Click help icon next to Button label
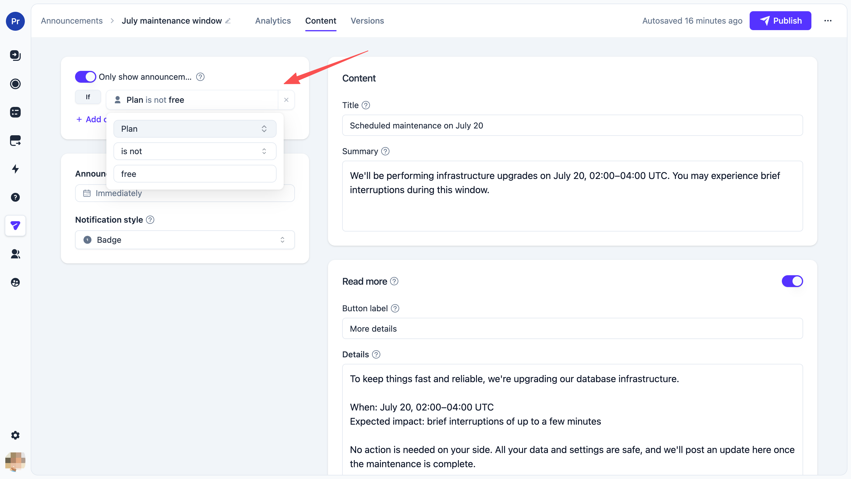 coord(395,308)
